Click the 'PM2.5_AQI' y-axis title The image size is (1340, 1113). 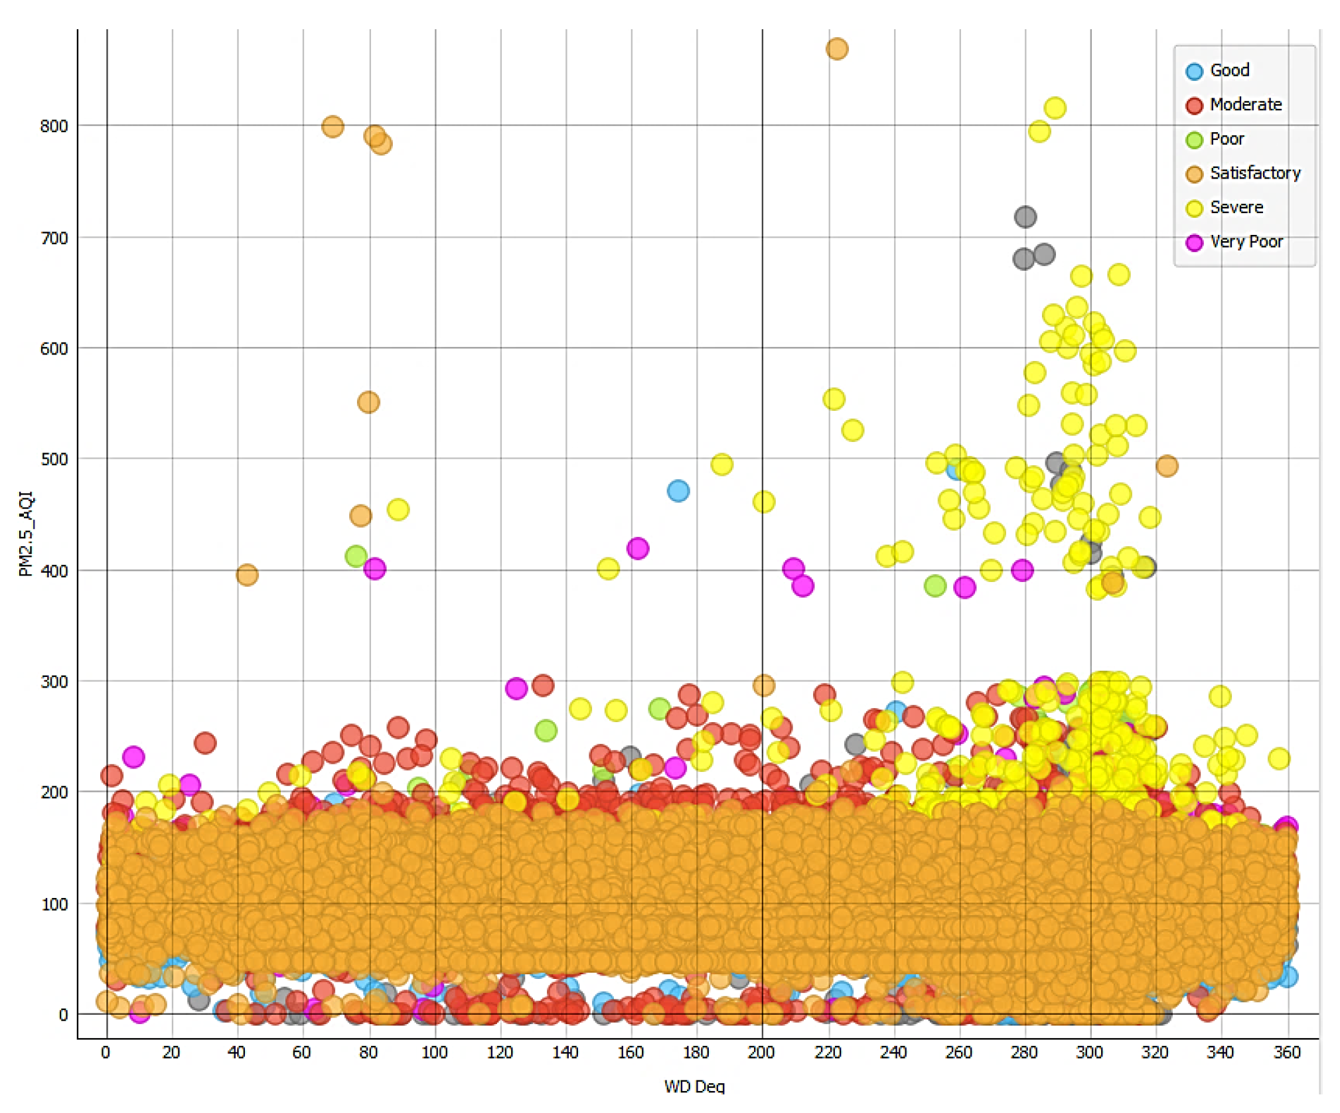click(25, 534)
